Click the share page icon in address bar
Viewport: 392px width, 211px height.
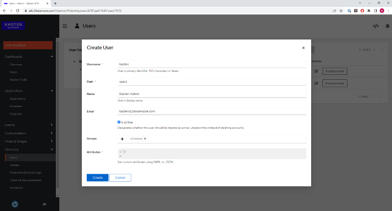(335, 11)
